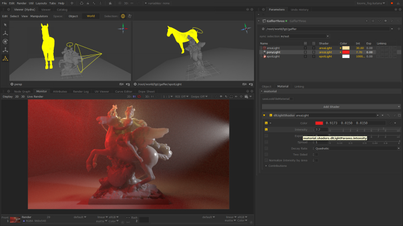Image resolution: width=403 pixels, height=226 pixels.
Task: Click the red Color swatch of dlLightShader
Action: point(319,123)
